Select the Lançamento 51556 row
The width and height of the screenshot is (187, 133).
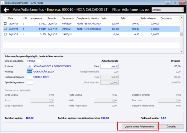coord(92,34)
